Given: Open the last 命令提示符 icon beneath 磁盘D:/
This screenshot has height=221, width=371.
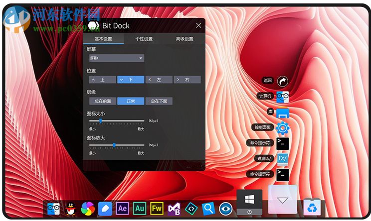Looking at the screenshot, I should tap(283, 175).
